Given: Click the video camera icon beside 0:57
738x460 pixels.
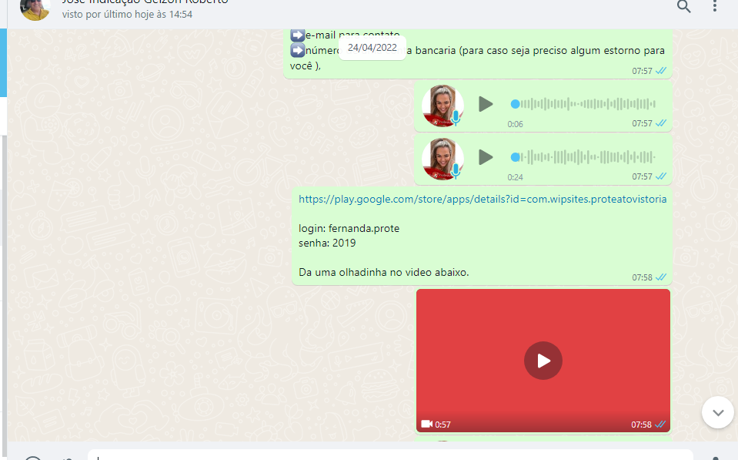Looking at the screenshot, I should tap(426, 425).
